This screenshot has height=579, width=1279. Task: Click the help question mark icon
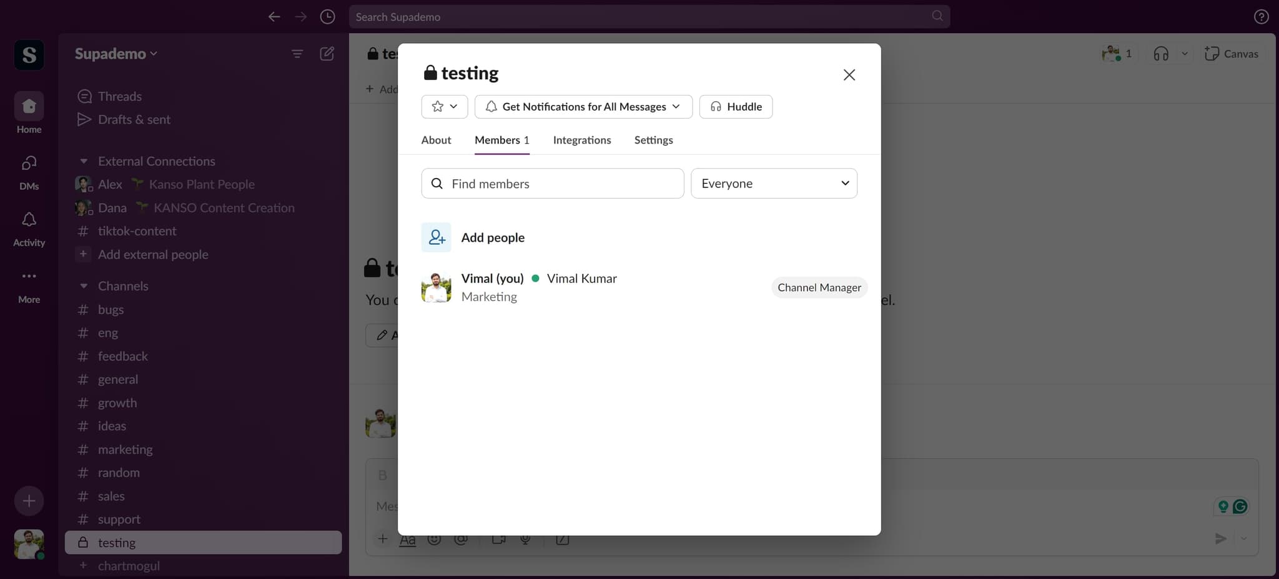pyautogui.click(x=1261, y=17)
